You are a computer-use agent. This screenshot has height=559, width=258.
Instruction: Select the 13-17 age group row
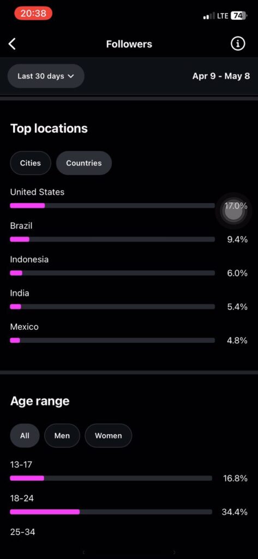point(129,472)
